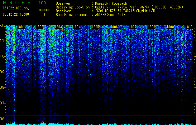Image resolution: width=196 pixels, height=125 pixels.
Task: Click the A504HB(yagi 4el) antenna text
Action: (x=110, y=15)
